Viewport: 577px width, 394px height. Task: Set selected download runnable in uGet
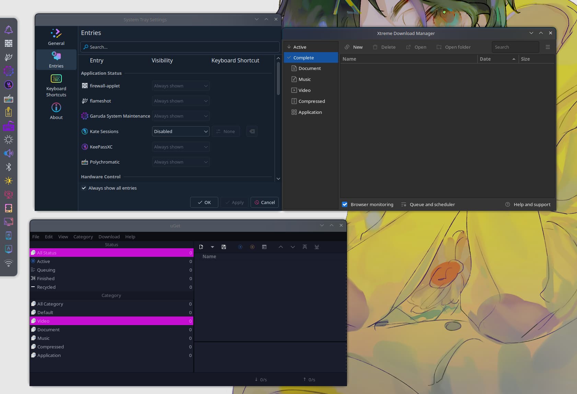point(240,247)
